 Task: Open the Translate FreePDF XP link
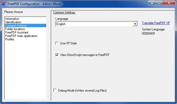pyautogui.click(x=156, y=23)
